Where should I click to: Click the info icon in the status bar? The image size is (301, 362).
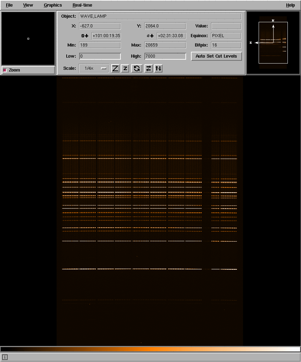[5, 357]
